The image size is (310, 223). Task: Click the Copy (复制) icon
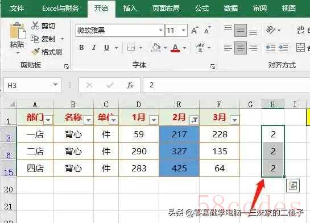35,39
